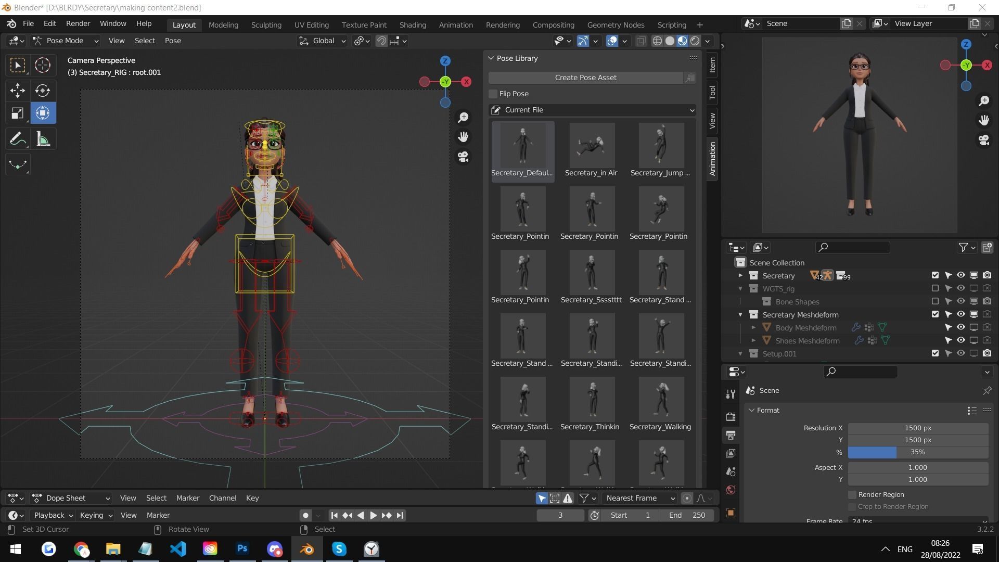The height and width of the screenshot is (562, 999).
Task: Open the Pose menu in viewport header
Action: point(173,41)
